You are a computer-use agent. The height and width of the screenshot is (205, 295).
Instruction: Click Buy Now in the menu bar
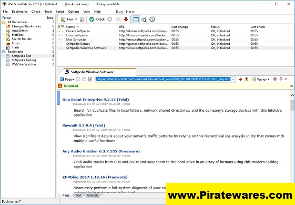point(125,12)
